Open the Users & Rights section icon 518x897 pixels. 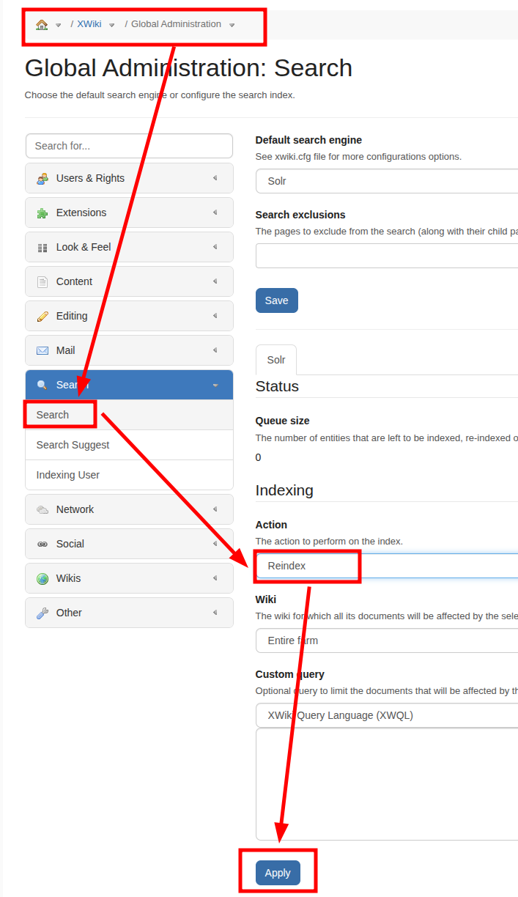pyautogui.click(x=42, y=178)
